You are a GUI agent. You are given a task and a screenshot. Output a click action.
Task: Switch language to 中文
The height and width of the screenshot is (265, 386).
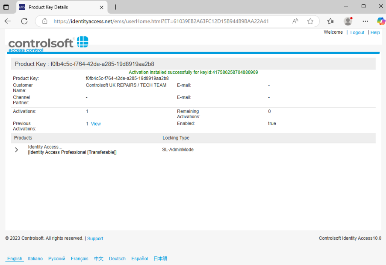[98, 259]
